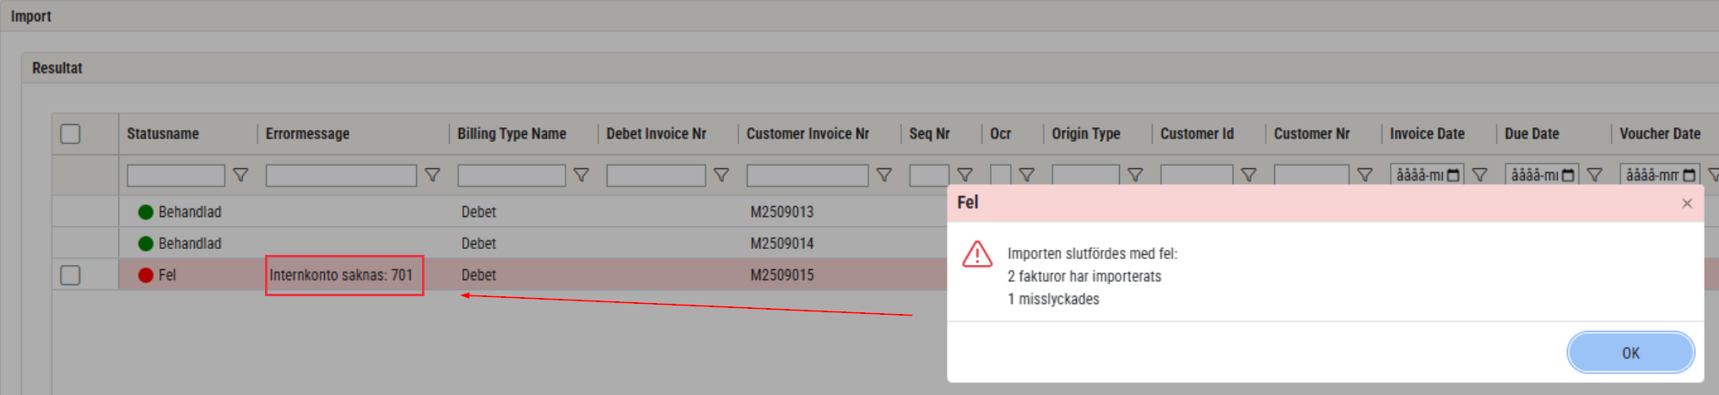The image size is (1719, 395).
Task: Click the Due Date filter funnel icon
Action: pyautogui.click(x=1594, y=175)
